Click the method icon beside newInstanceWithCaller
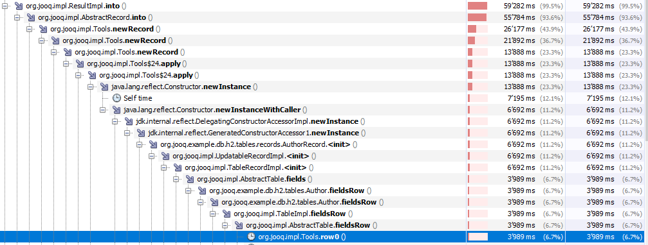 click(x=116, y=110)
